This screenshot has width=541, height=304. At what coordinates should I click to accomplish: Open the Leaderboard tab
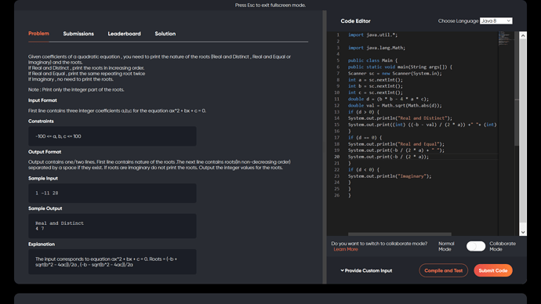pos(124,34)
